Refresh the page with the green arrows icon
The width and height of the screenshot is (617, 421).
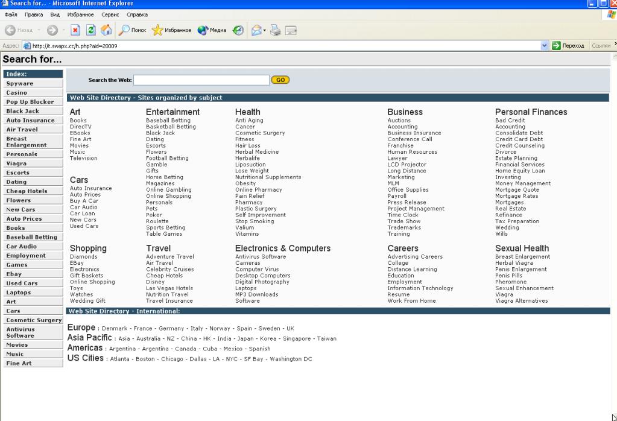(x=91, y=30)
